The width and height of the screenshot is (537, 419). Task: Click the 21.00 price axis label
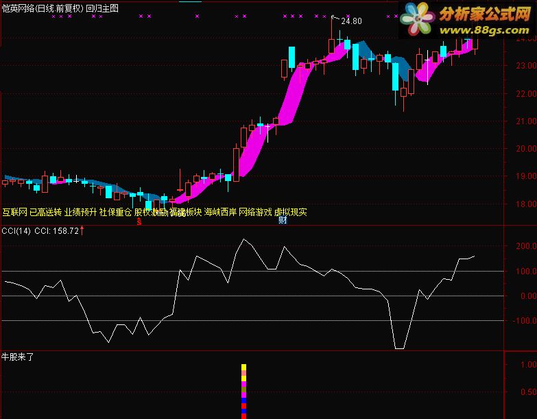tap(526, 121)
